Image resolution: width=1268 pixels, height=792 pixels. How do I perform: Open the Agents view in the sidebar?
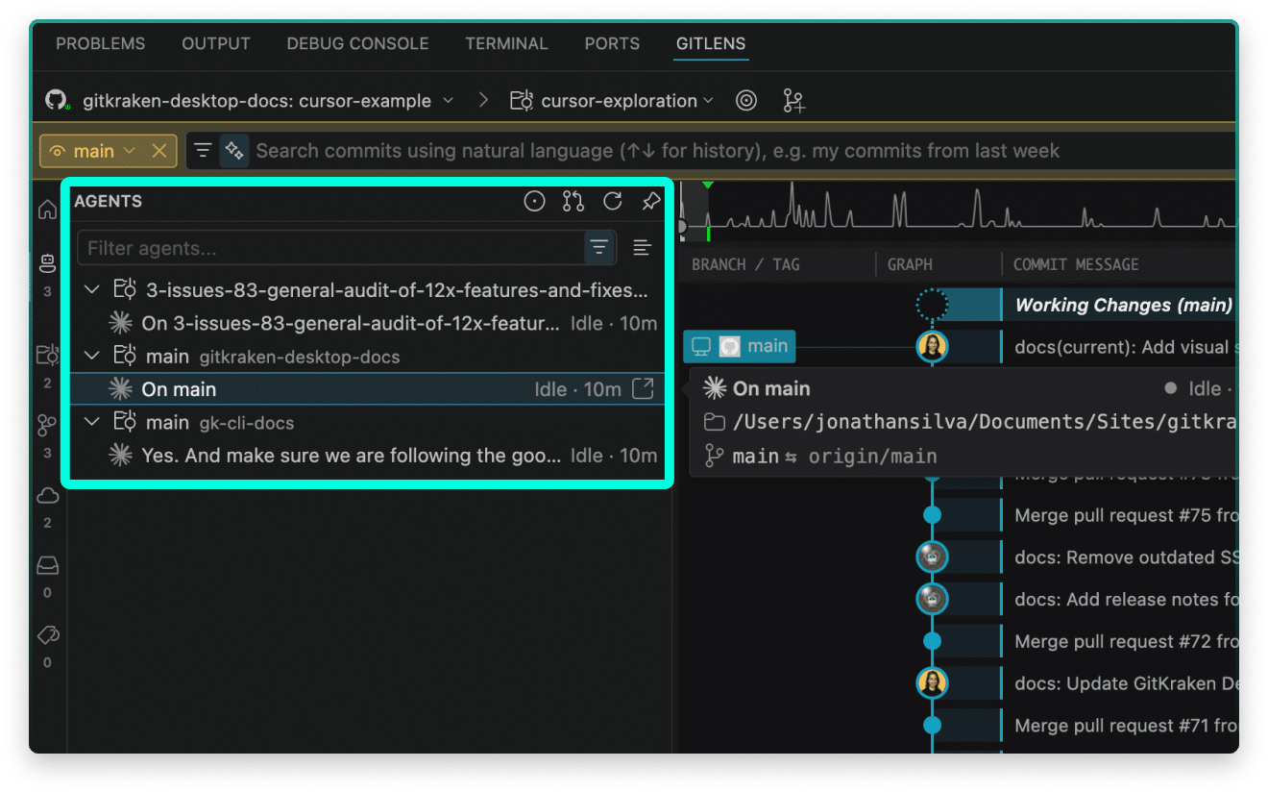(47, 262)
